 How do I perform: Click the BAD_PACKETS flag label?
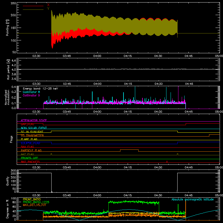(x=30, y=162)
